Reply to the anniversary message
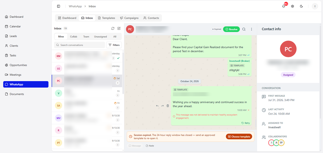The width and height of the screenshot is (323, 153). coord(157,106)
